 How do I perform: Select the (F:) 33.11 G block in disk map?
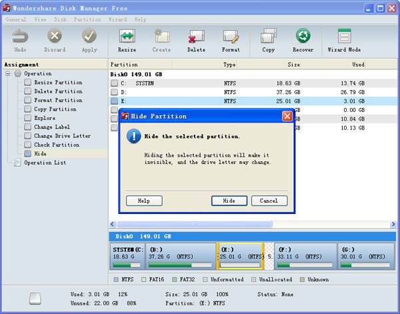(x=305, y=256)
